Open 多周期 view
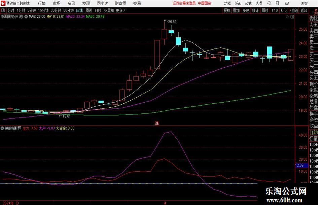Image resolution: width=318 pixels, height=205 pixels. (109, 10)
